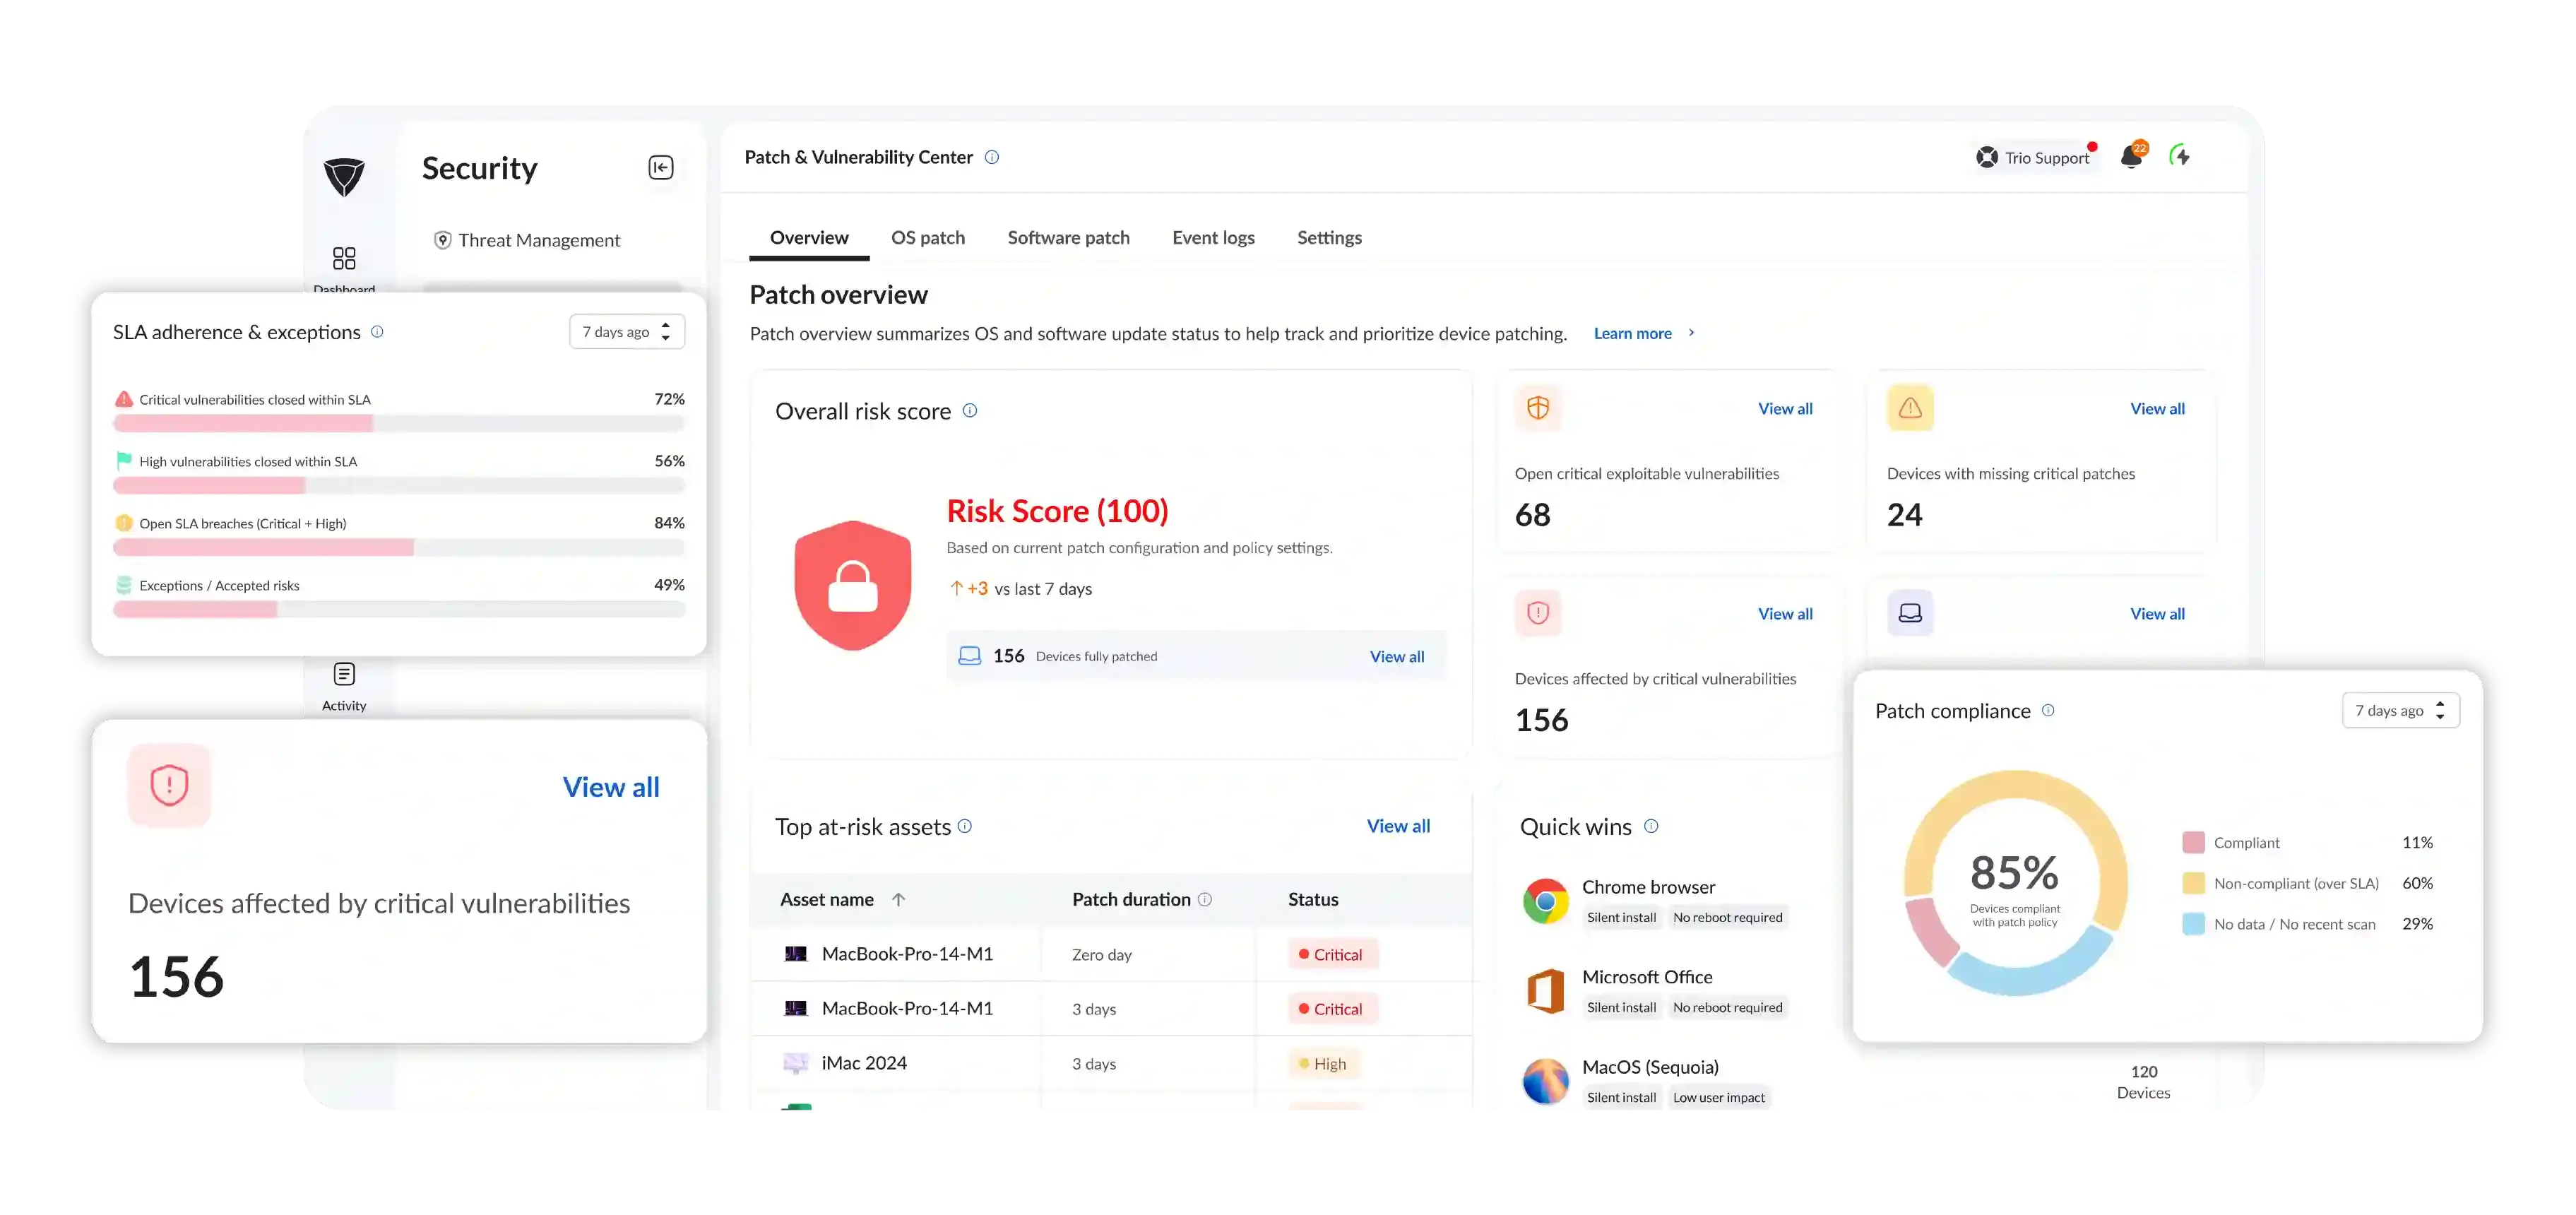Click the Chrome browser icon
The width and height of the screenshot is (2576, 1215).
pyautogui.click(x=1545, y=901)
